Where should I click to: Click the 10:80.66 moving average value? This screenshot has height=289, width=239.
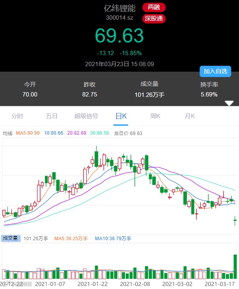pos(54,133)
